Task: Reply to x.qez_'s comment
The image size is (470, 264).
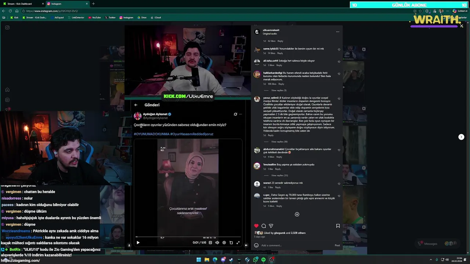Action: coord(279,206)
